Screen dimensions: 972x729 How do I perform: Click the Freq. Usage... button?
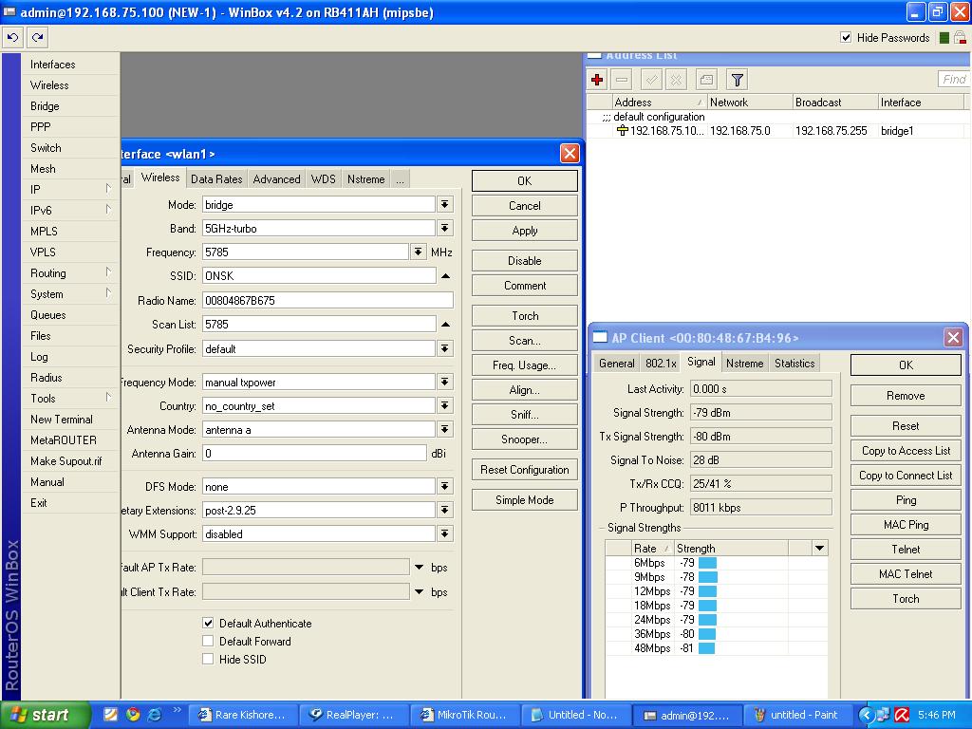524,365
